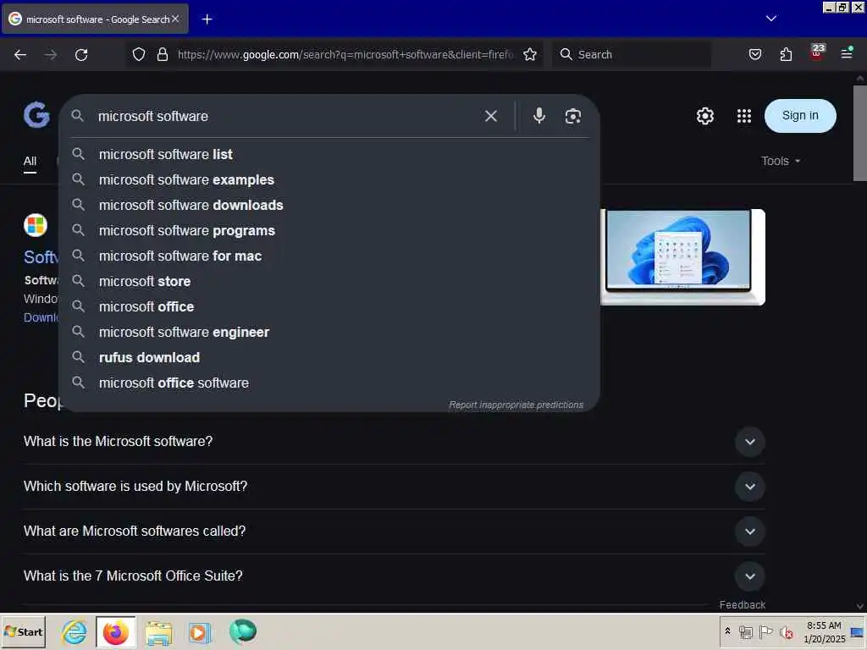867x650 pixels.
Task: Click the Microsoft logo favicon in results
Action: click(x=36, y=225)
